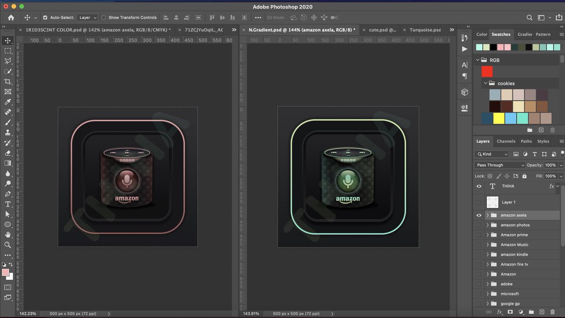
Task: Select the Horizontal Type tool
Action: click(8, 204)
